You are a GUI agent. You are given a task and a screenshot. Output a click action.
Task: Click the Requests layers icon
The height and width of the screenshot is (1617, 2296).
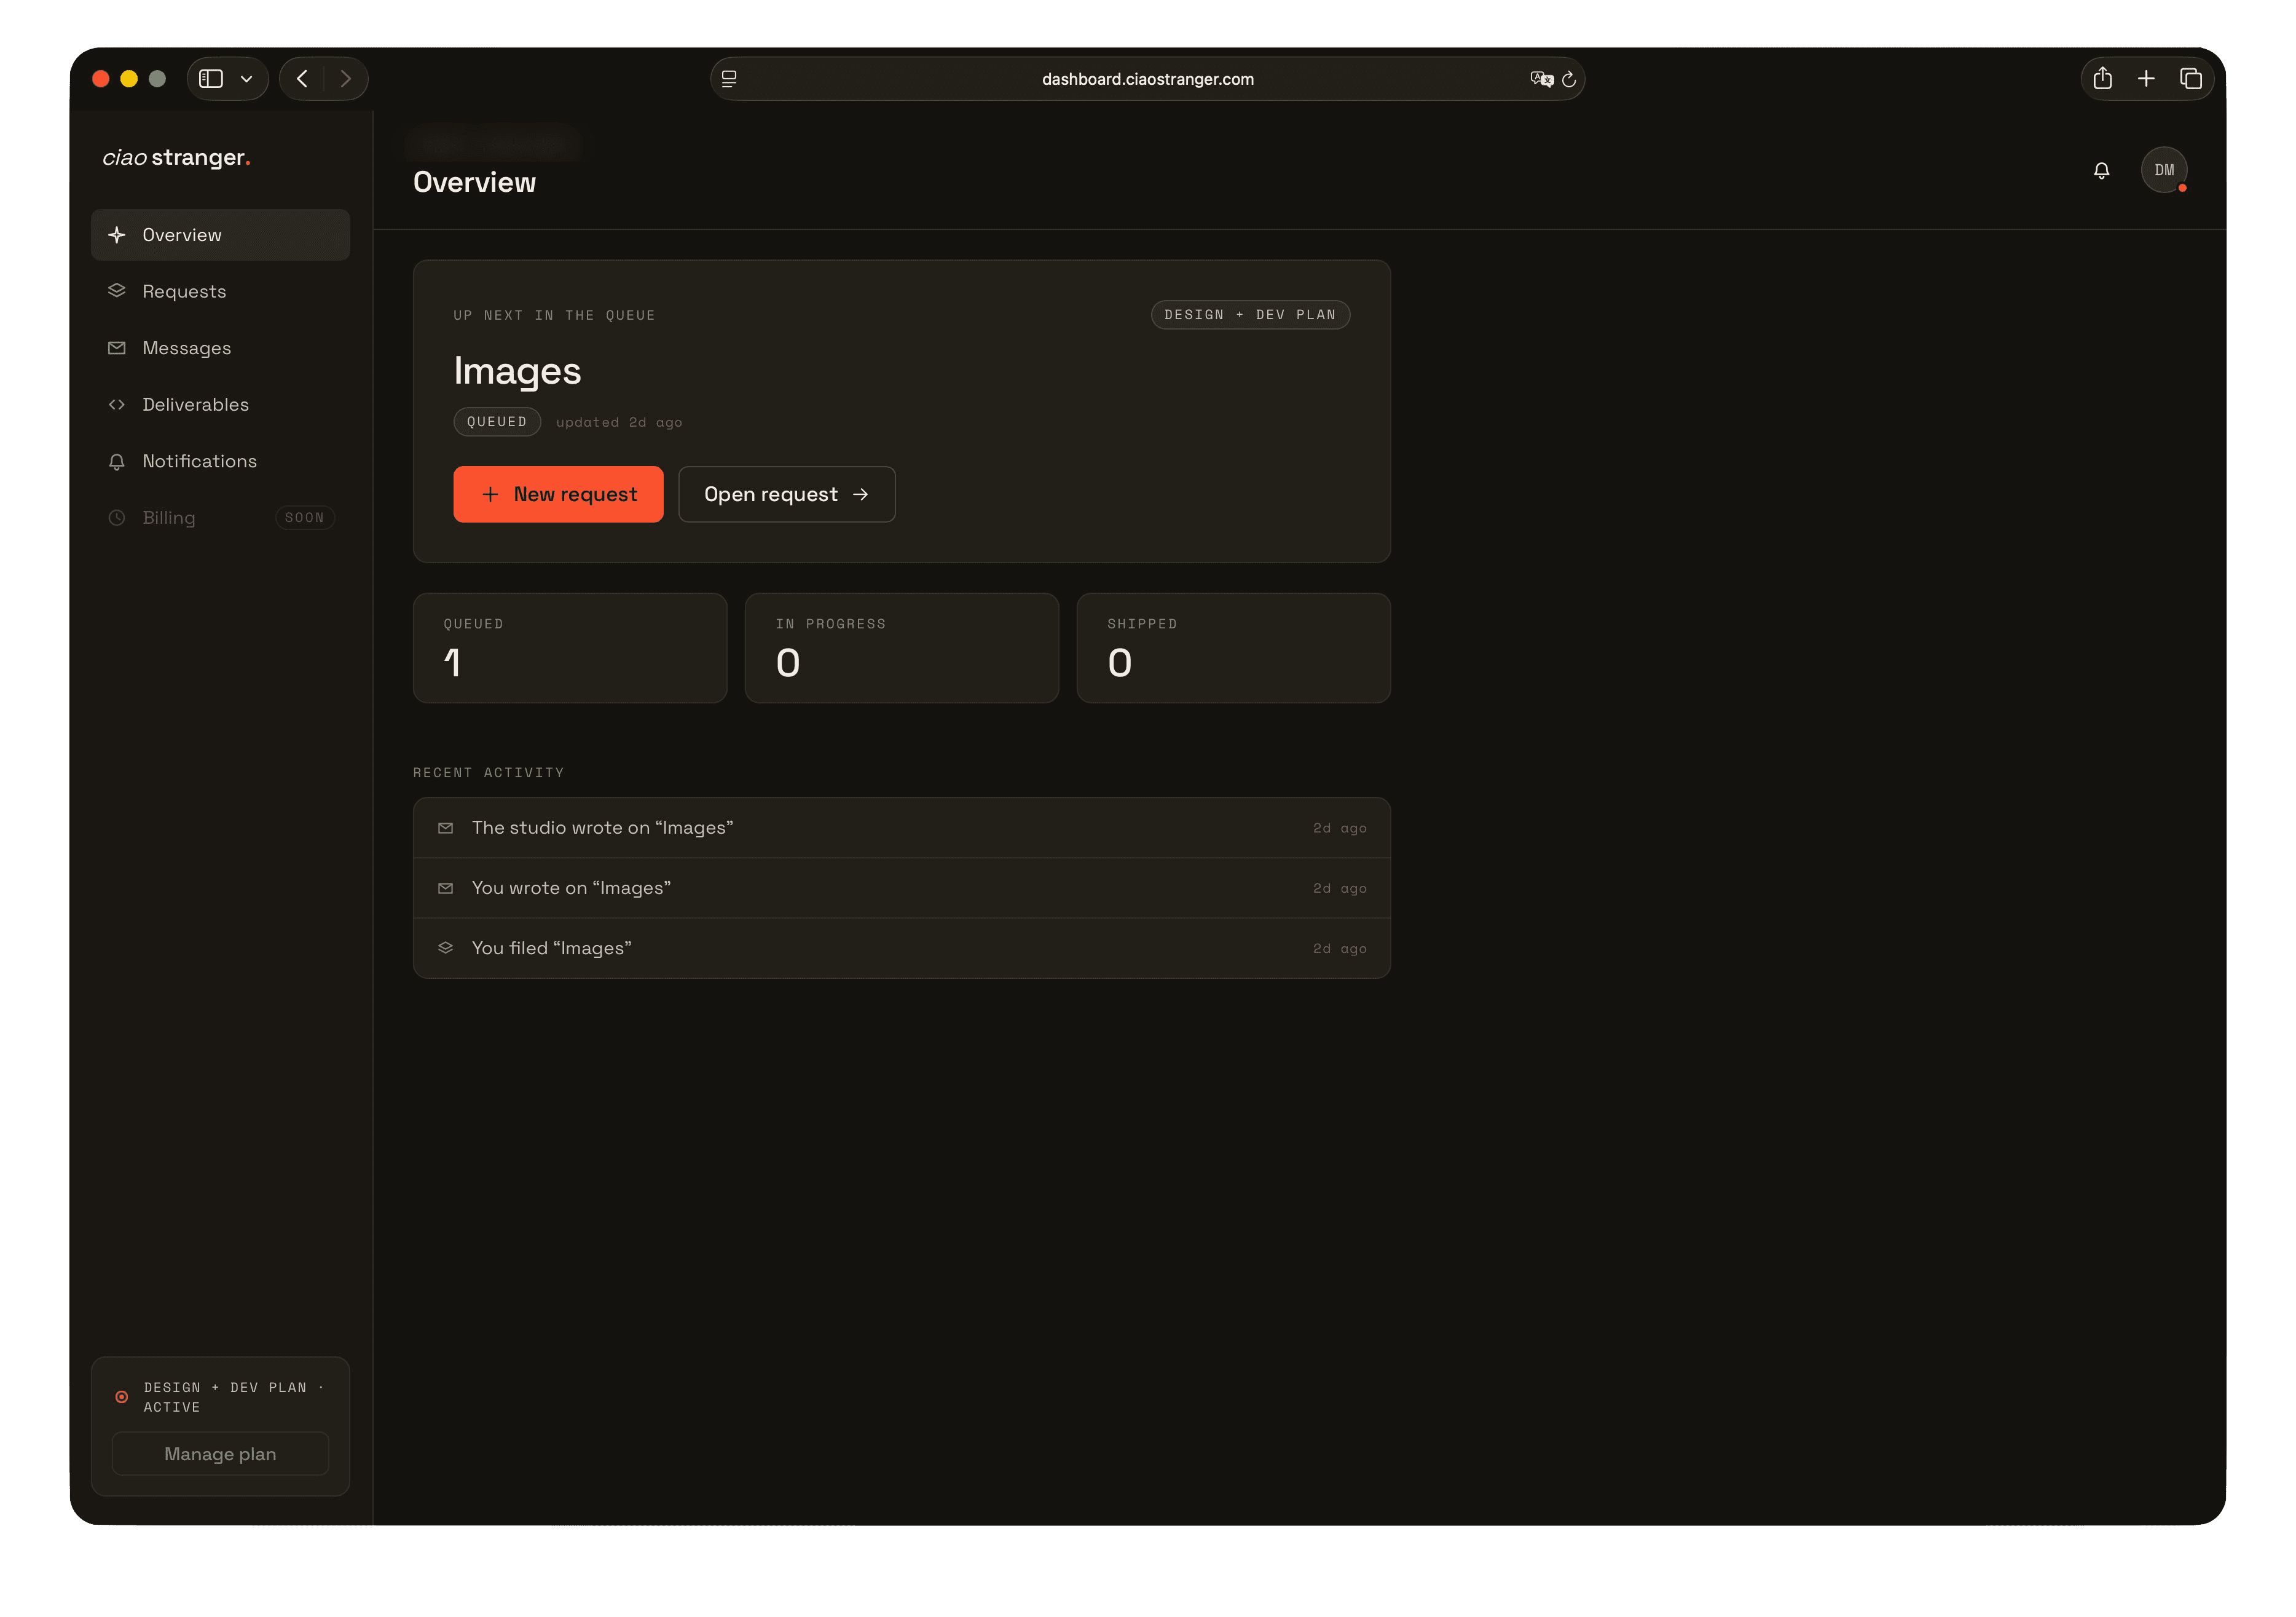click(117, 290)
